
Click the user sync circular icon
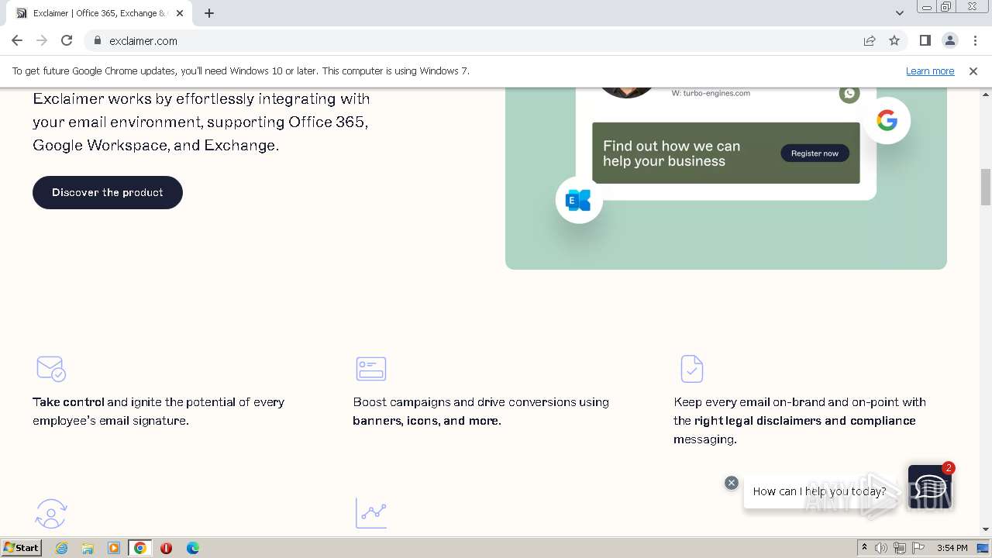coord(51,513)
